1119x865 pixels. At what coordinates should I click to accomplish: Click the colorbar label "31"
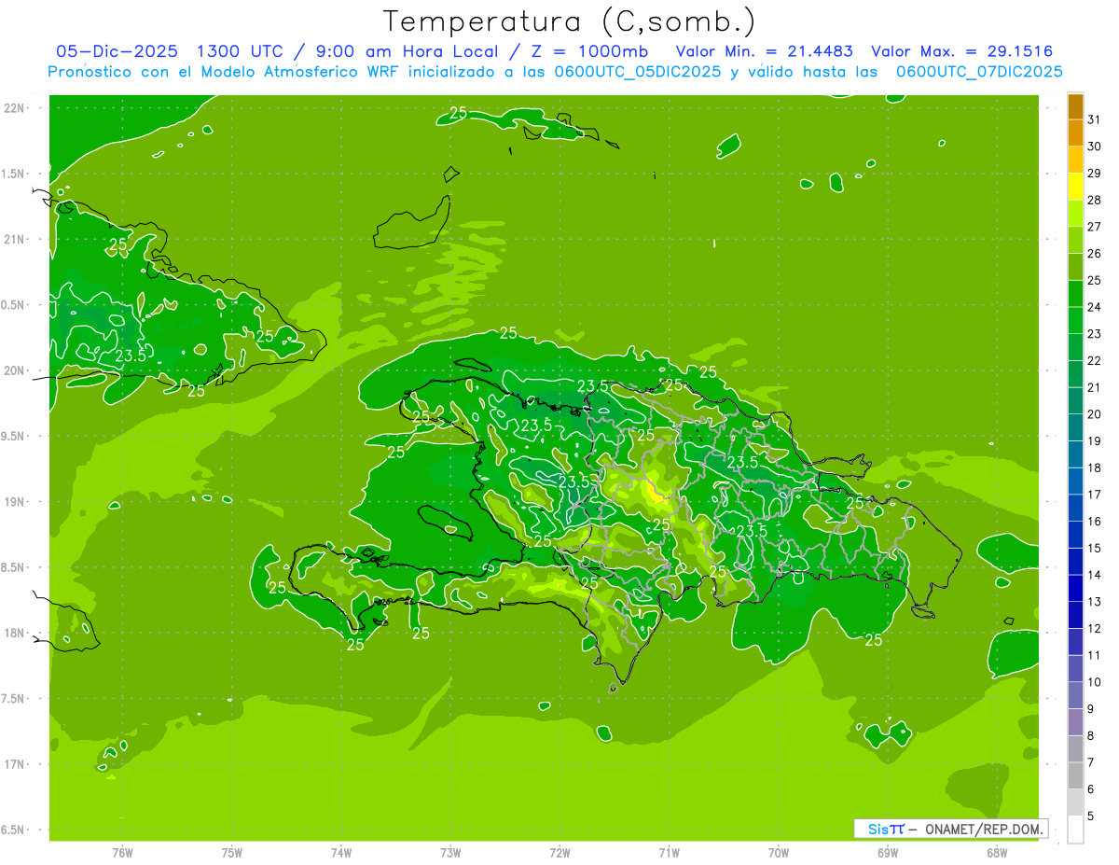(x=1095, y=119)
